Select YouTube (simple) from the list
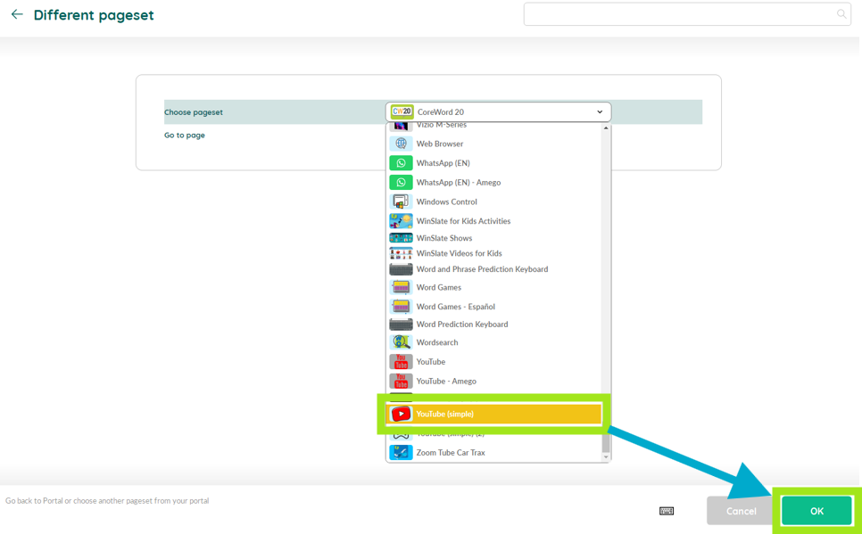862x534 pixels. click(x=493, y=414)
